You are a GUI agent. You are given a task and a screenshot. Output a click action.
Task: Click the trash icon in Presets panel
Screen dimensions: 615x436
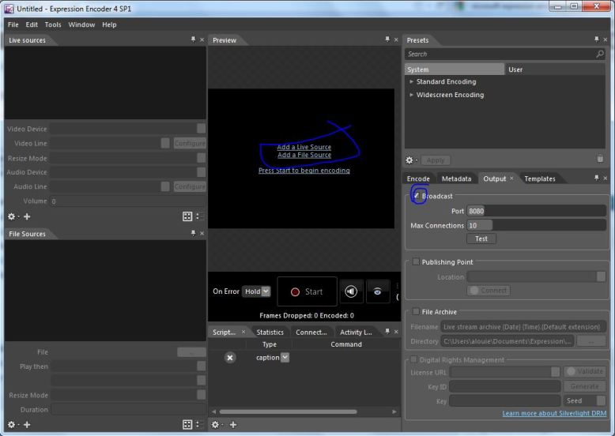click(600, 160)
